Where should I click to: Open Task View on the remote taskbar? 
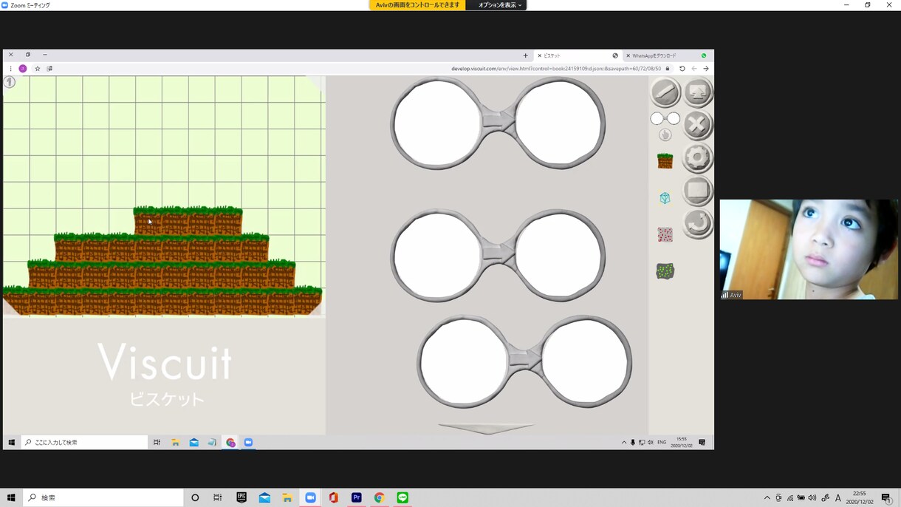(x=157, y=442)
